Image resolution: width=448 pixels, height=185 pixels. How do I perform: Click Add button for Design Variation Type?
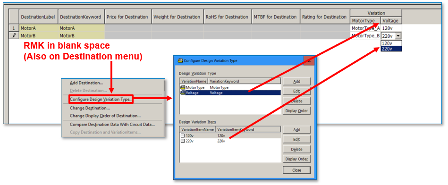click(296, 81)
